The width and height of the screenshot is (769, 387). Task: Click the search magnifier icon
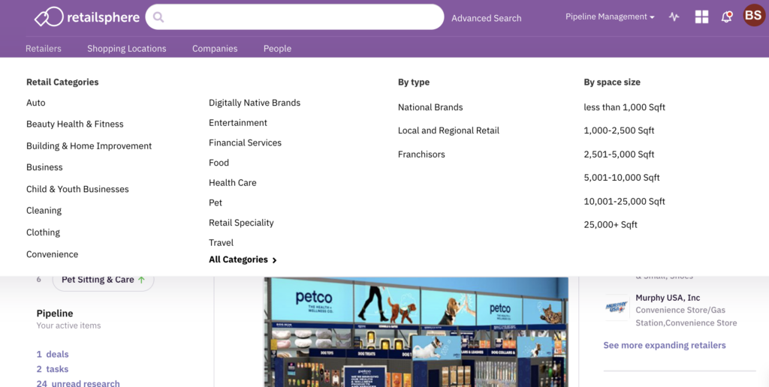(158, 18)
